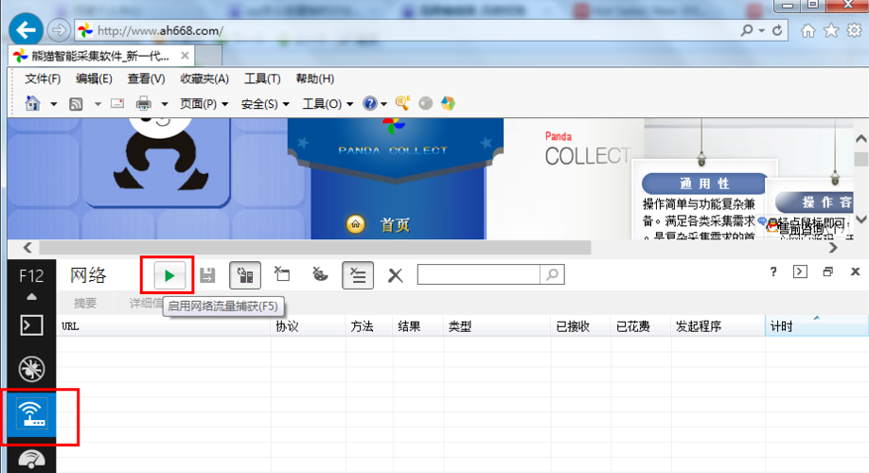The height and width of the screenshot is (473, 869).
Task: Click the browser Back arrow button
Action: 26,30
